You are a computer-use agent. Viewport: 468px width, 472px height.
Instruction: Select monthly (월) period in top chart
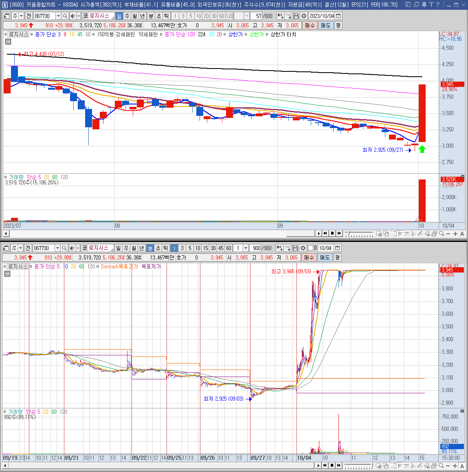[135, 16]
